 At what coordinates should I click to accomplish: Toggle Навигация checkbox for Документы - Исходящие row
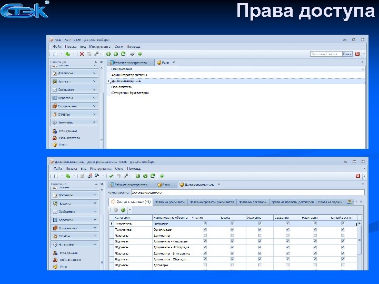click(315, 247)
